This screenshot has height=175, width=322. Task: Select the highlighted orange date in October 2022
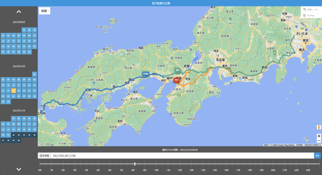point(14,91)
